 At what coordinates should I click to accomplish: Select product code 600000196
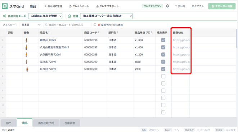[95, 40]
